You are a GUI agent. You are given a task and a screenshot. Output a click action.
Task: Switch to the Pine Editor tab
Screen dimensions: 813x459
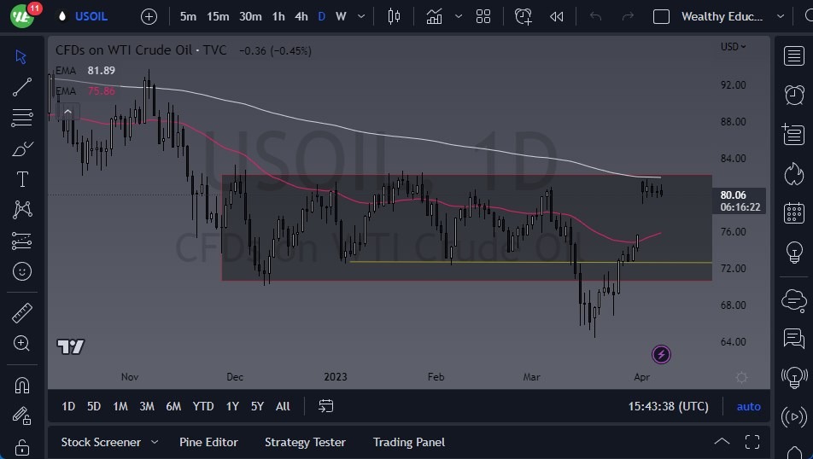pyautogui.click(x=208, y=442)
